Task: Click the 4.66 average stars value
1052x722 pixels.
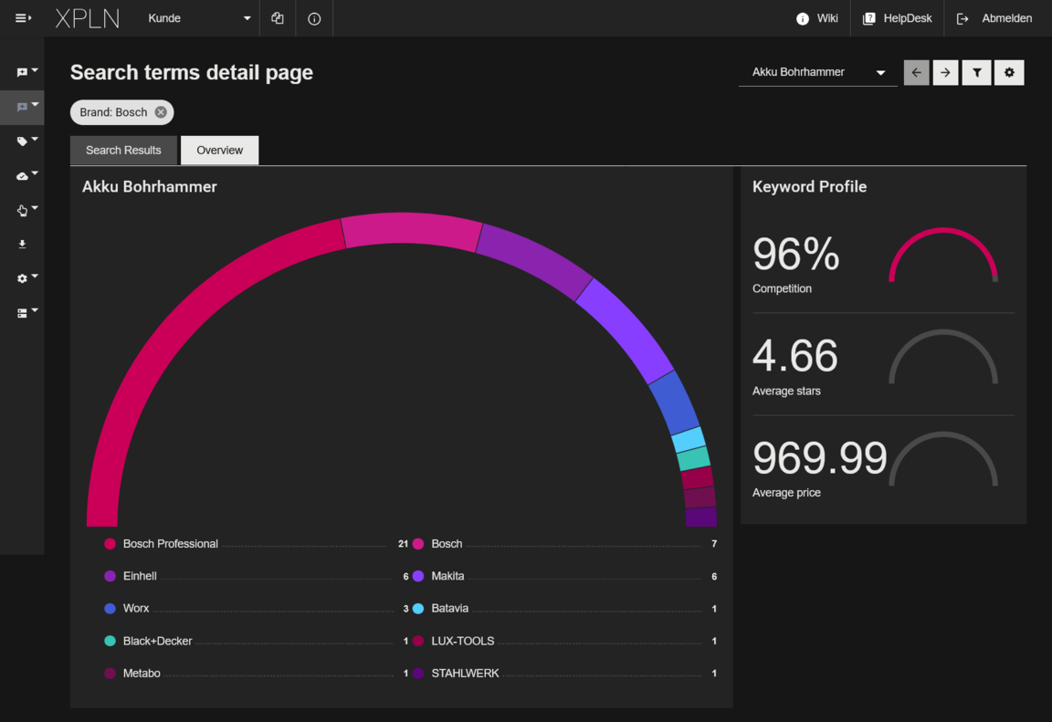Action: [795, 355]
